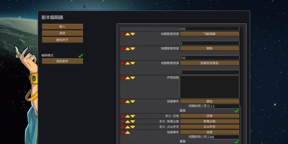This screenshot has height=144, width=288.
Task: Click the 包装生存食品 count field showing 7
Action: pos(210,72)
